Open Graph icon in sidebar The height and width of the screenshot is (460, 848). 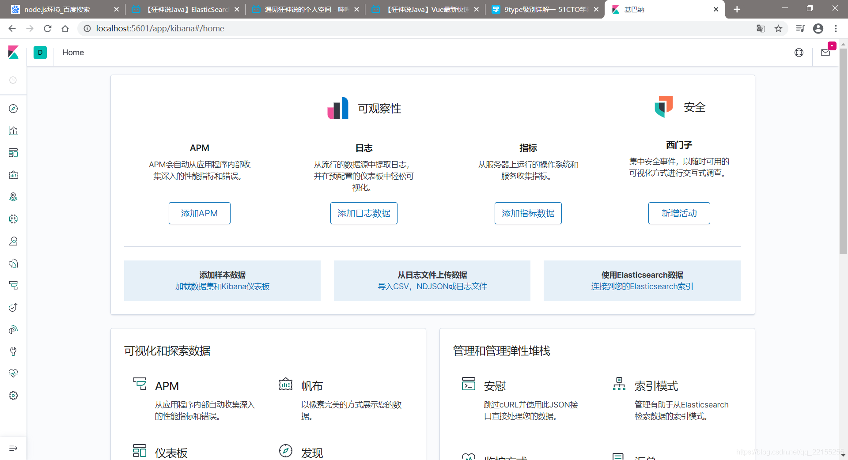(13, 241)
